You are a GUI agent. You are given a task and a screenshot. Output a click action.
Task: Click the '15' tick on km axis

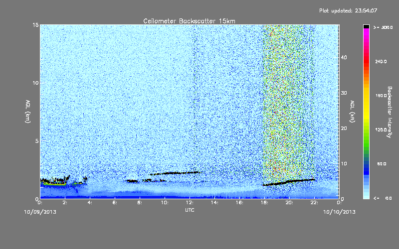click(35, 25)
